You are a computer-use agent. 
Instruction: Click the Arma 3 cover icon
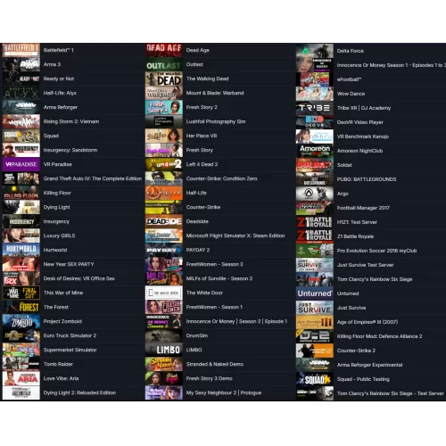(21, 64)
